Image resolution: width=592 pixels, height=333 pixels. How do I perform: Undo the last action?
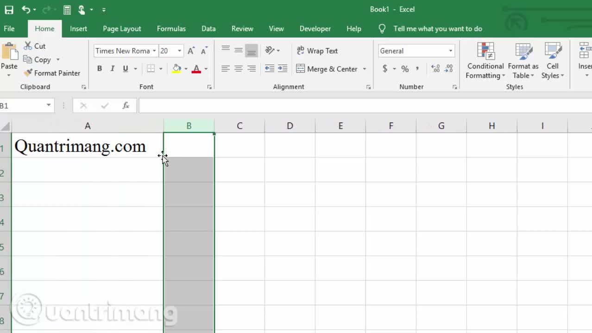25,9
